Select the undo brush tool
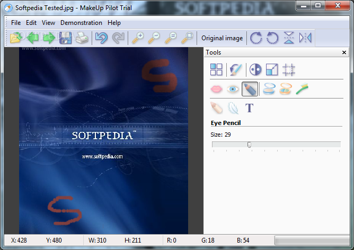This screenshot has height=250, width=354. pyautogui.click(x=236, y=69)
